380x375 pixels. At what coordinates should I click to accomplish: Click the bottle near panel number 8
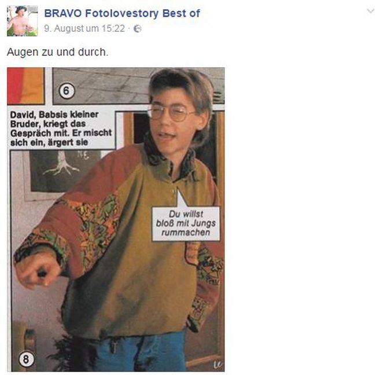click(x=30, y=339)
